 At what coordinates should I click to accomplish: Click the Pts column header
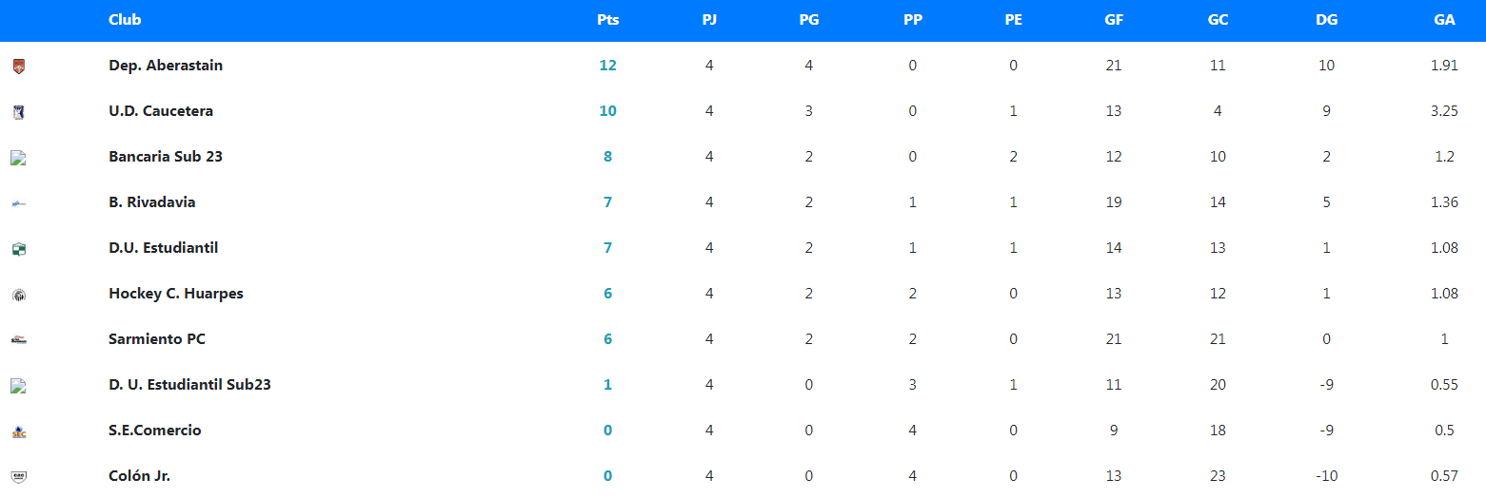click(x=607, y=20)
